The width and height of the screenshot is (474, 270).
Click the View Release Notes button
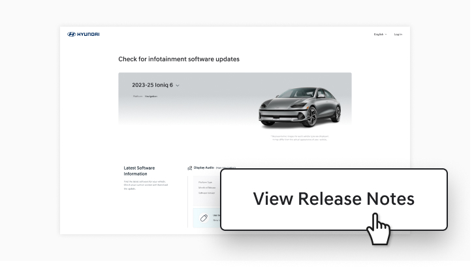(x=334, y=199)
